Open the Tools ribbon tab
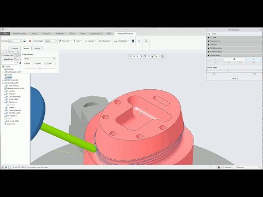This screenshot has height=197, width=263. (x=72, y=33)
